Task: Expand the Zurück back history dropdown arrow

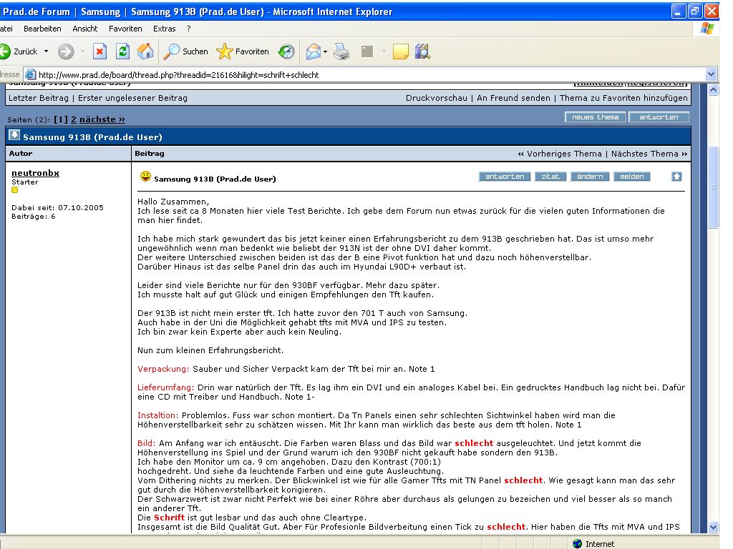Action: (x=47, y=51)
